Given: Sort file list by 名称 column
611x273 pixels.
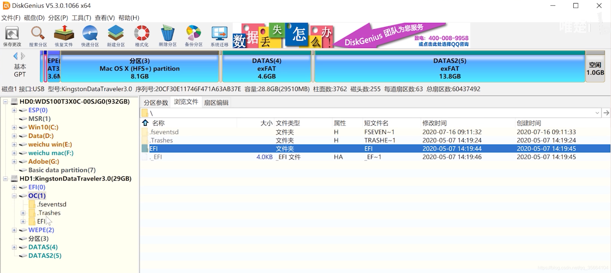Looking at the screenshot, I should (x=159, y=123).
